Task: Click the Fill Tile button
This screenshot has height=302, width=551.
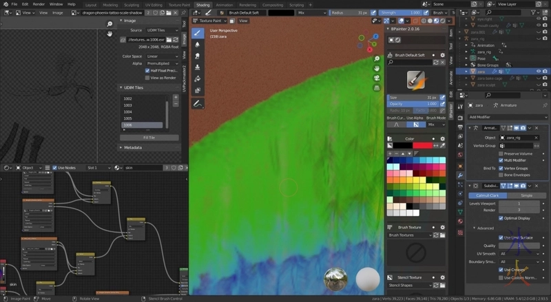Action: (x=149, y=138)
